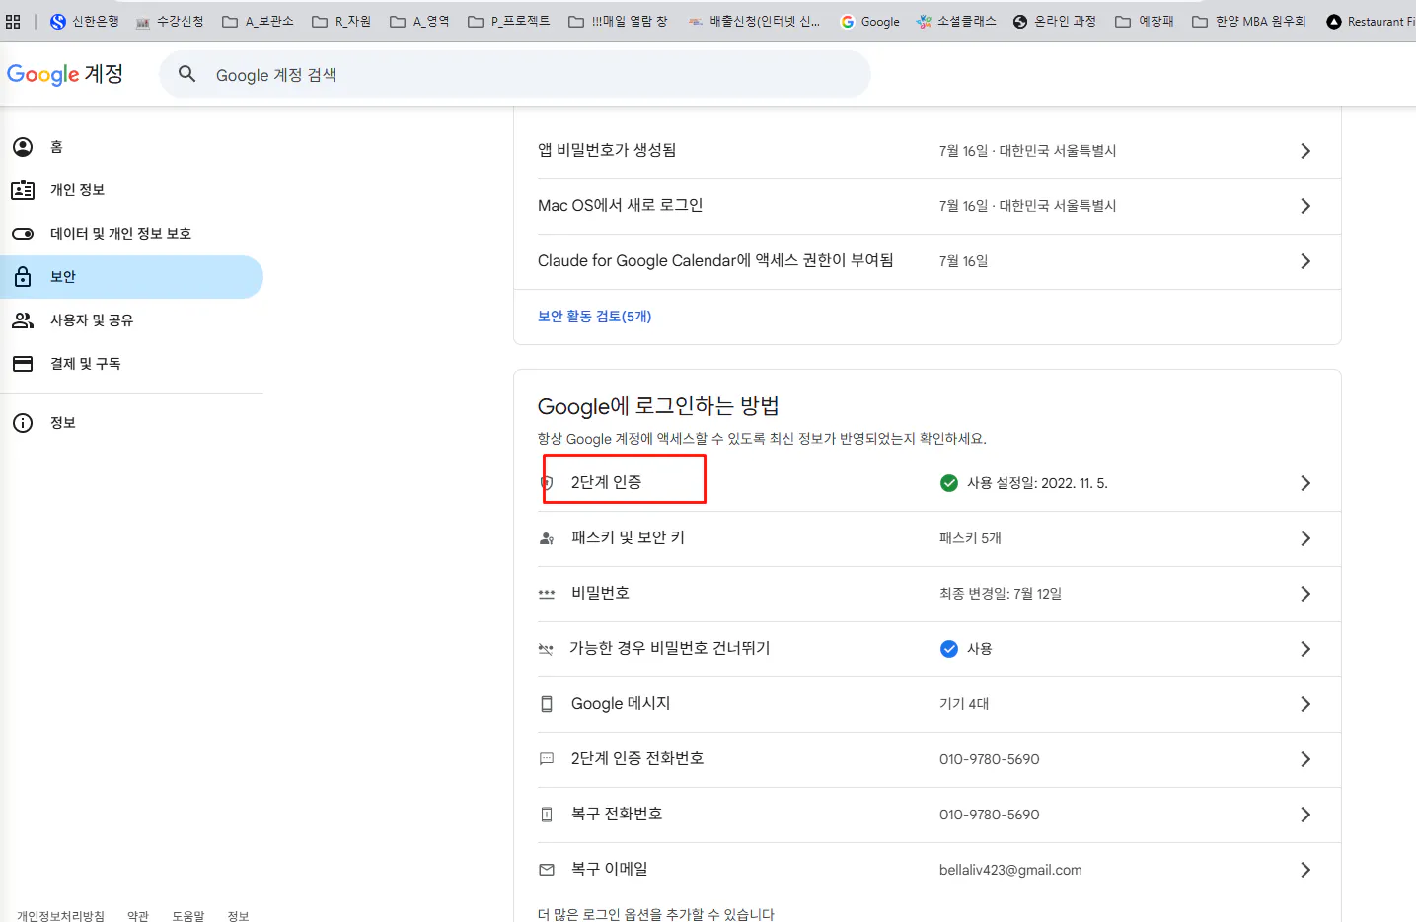Screen dimensions: 1416x922
Task: Open the !!!매일 열람 창 bookmark folder
Action: pyautogui.click(x=619, y=21)
